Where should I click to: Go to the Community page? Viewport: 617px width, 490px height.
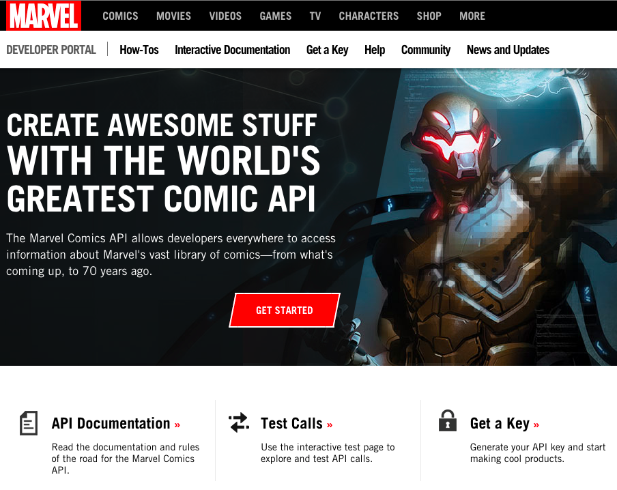(426, 50)
